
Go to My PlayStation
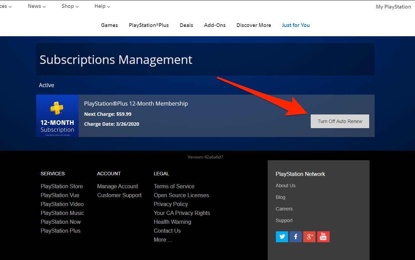click(x=393, y=6)
